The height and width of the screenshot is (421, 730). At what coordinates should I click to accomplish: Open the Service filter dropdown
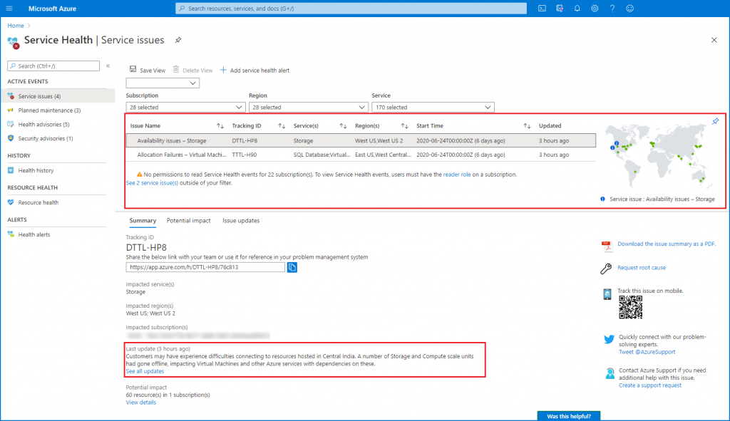point(431,106)
